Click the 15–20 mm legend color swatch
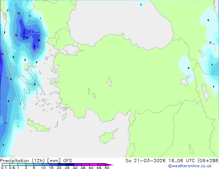 pyautogui.click(x=54, y=165)
